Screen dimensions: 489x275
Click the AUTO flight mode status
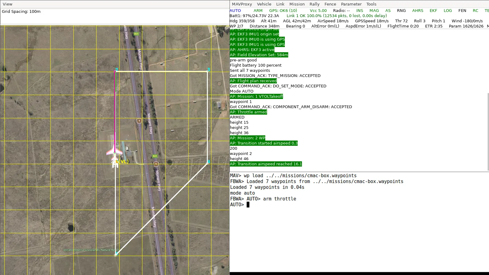[x=235, y=10]
